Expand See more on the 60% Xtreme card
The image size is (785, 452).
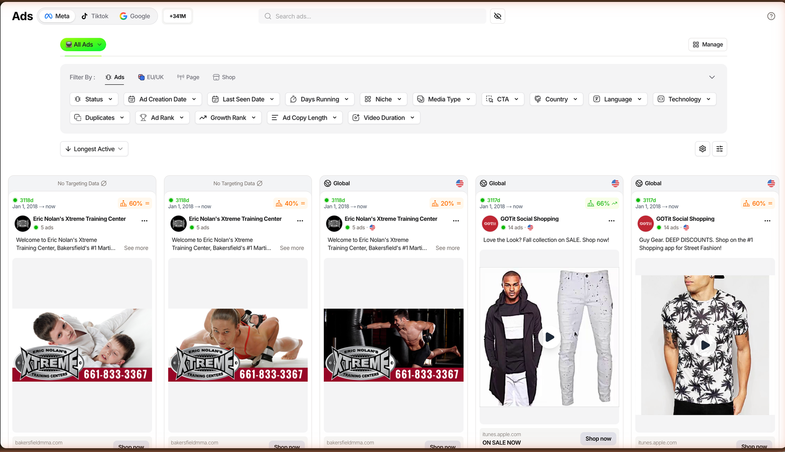click(x=136, y=248)
